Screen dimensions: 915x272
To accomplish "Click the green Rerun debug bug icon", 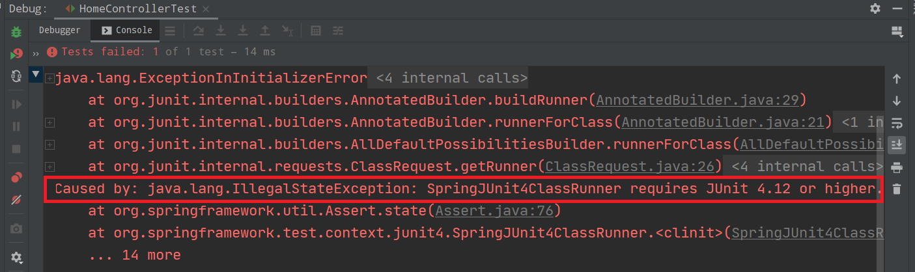I will [17, 31].
